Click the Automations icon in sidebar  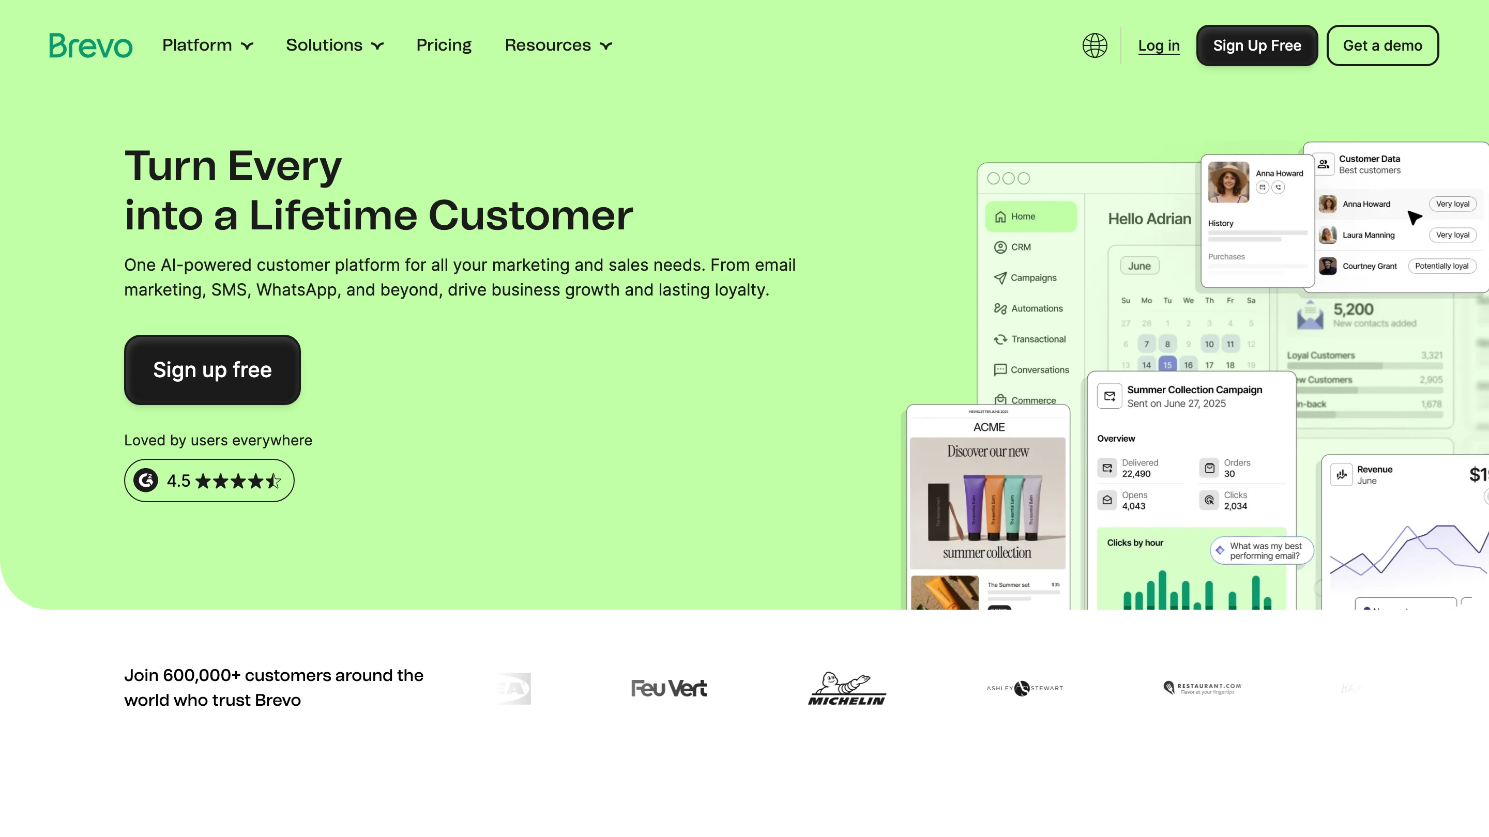[x=1000, y=308]
